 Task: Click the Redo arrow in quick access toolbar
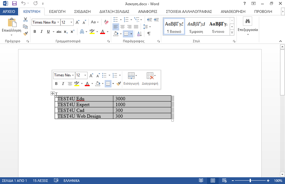[35, 3]
